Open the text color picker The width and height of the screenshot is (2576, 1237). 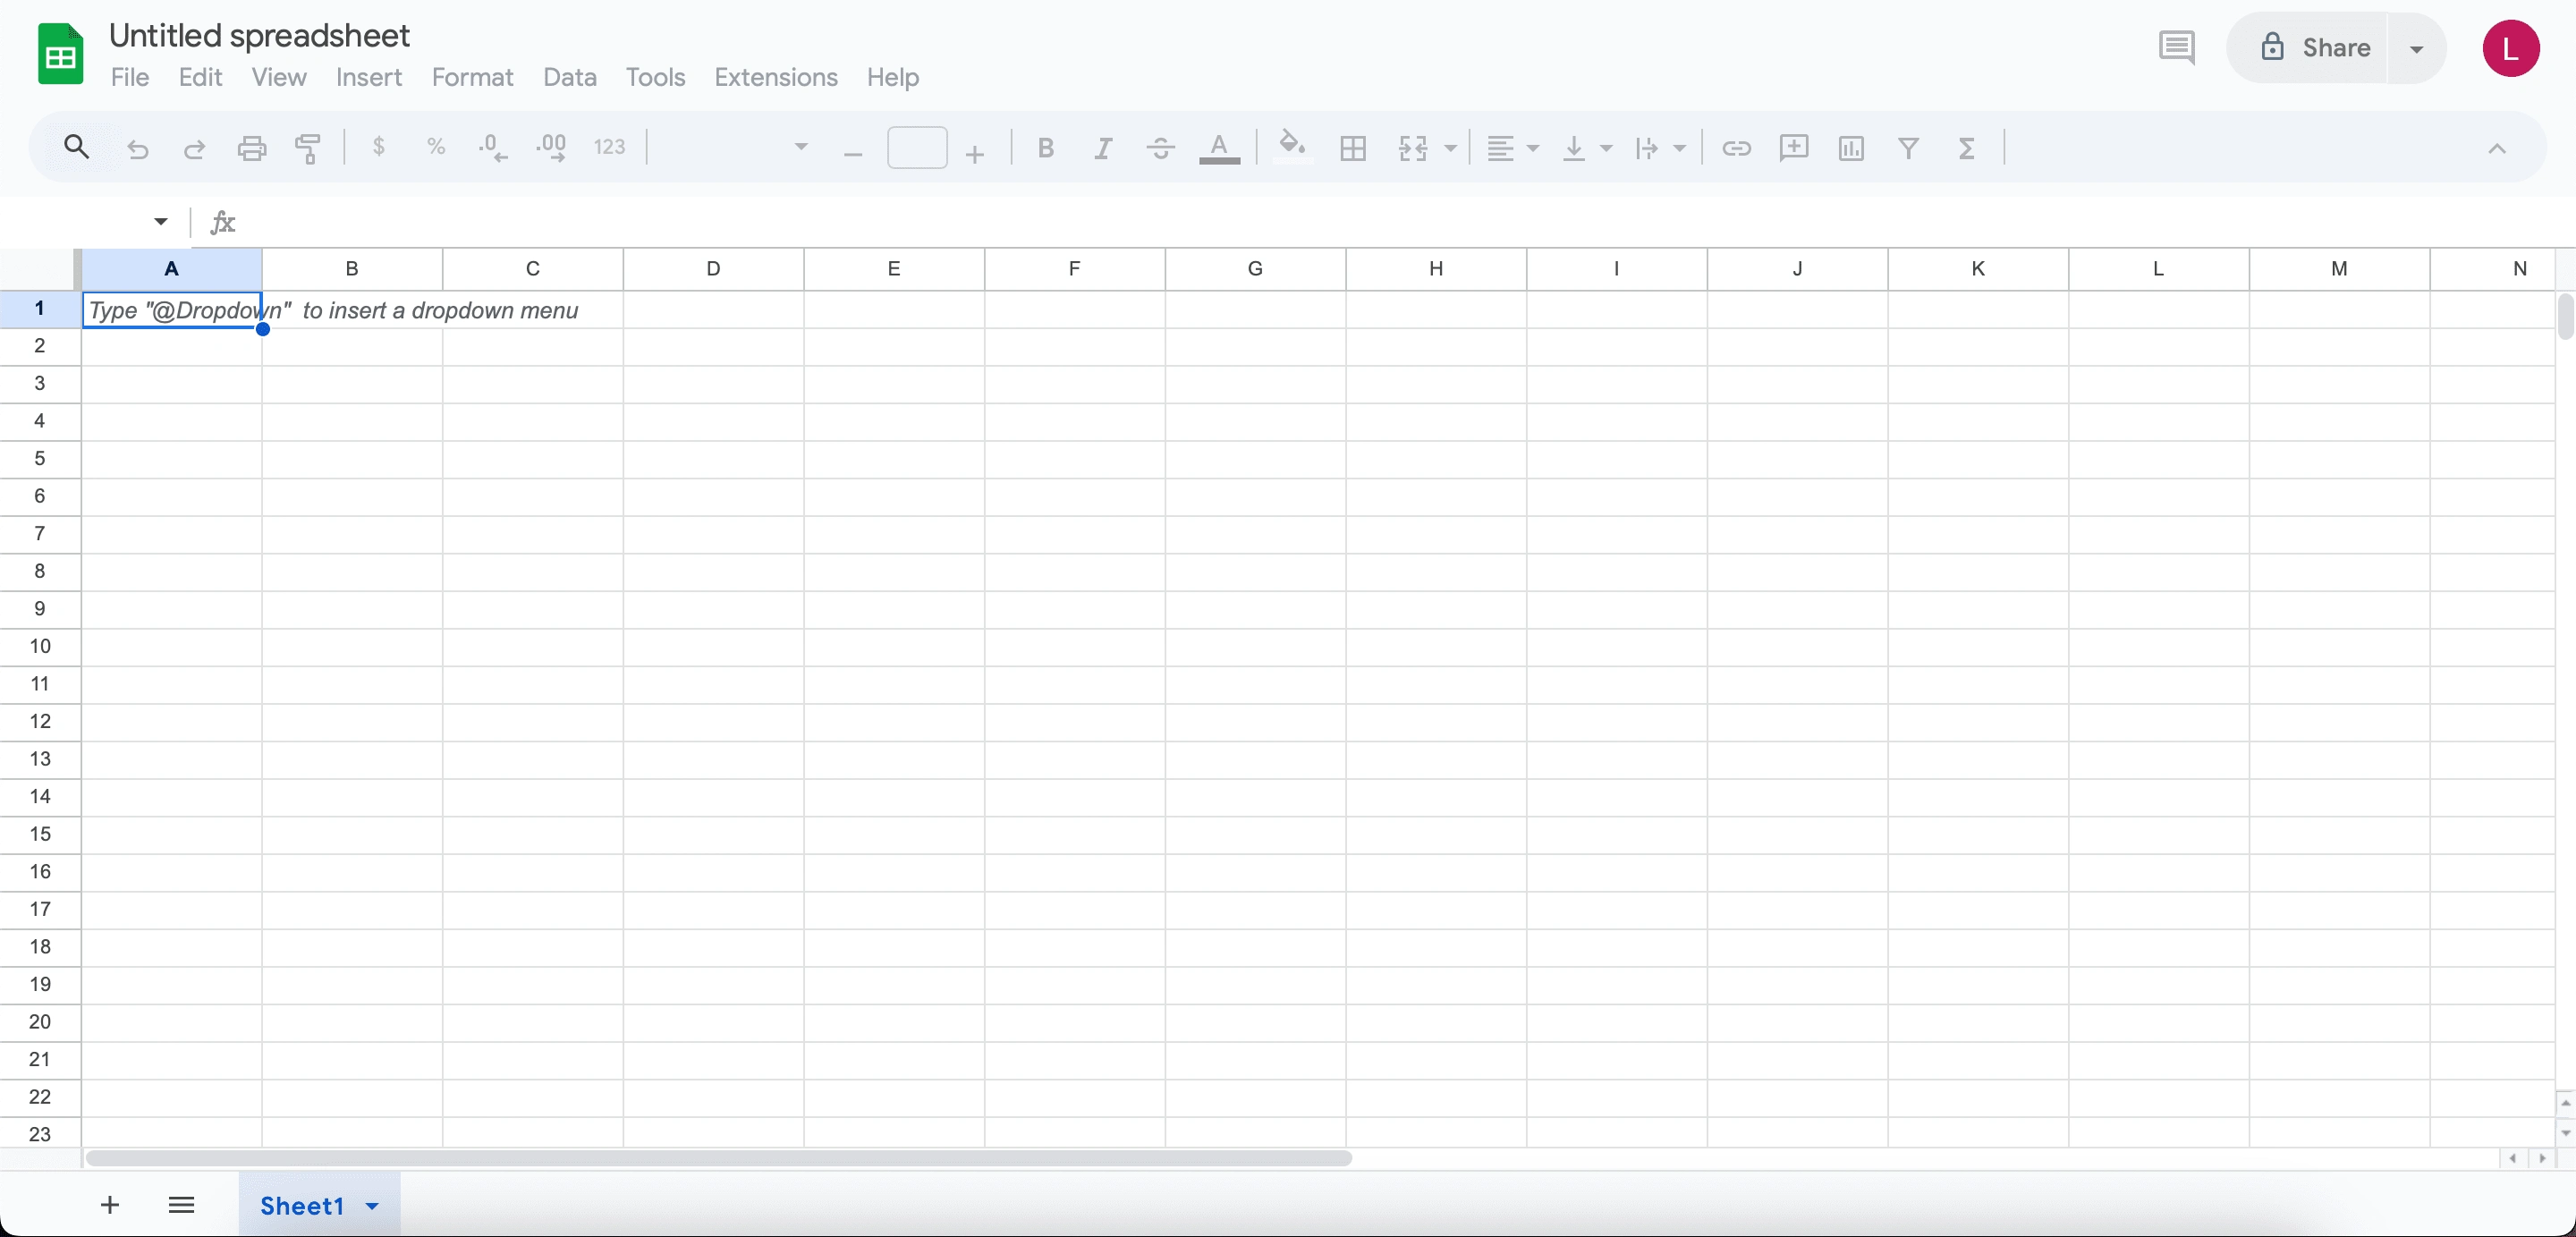(1219, 148)
